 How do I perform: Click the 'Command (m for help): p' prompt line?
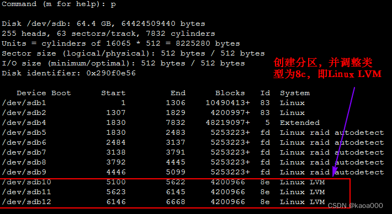click(x=59, y=4)
